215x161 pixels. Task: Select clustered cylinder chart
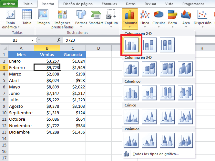click(131, 93)
